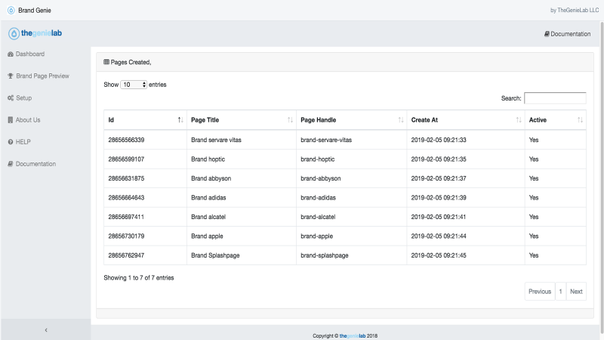Click the sidebar Documentation book icon
The width and height of the screenshot is (604, 340).
click(x=11, y=164)
